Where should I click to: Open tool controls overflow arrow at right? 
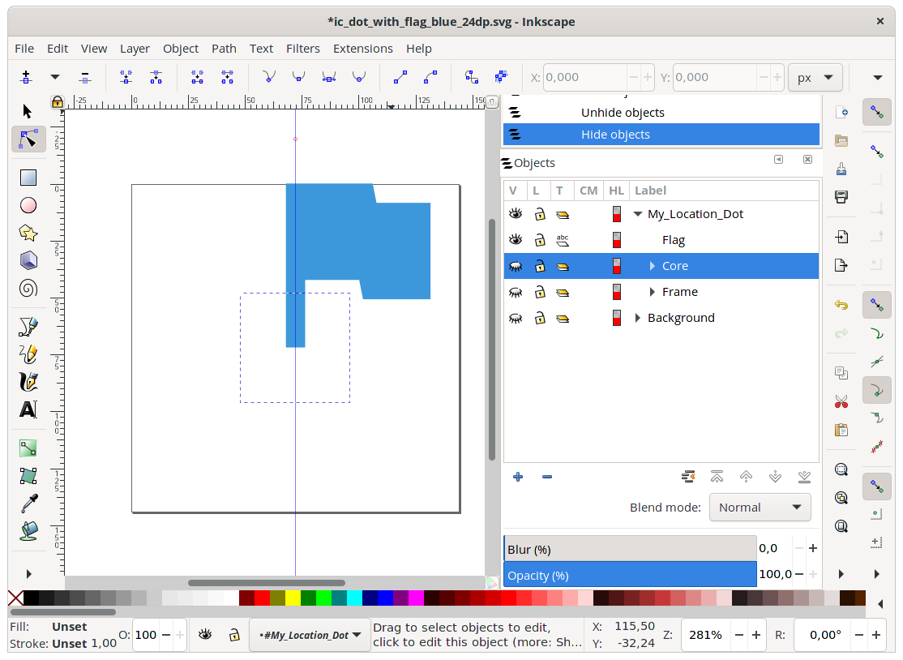pyautogui.click(x=878, y=77)
